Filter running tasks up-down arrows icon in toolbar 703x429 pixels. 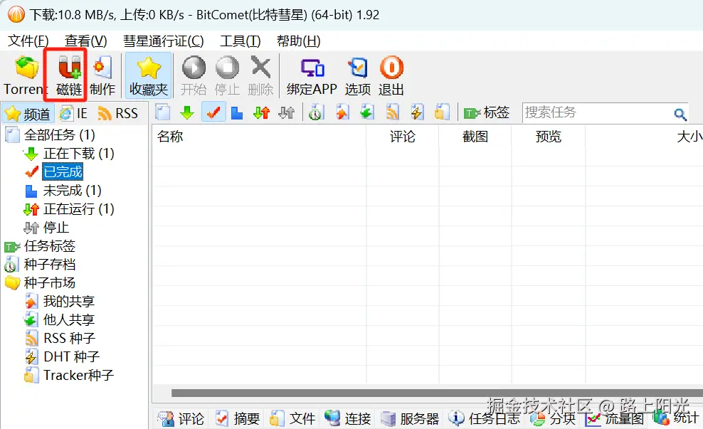pos(261,112)
